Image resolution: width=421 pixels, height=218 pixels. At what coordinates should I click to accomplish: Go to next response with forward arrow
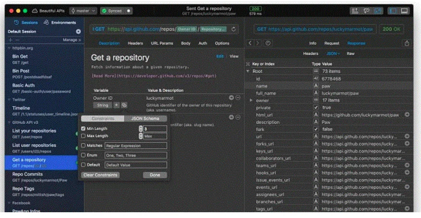(x=258, y=43)
